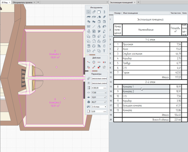The image size is (188, 152).
Task: Select the arrow selection tool
Action: 88,12
